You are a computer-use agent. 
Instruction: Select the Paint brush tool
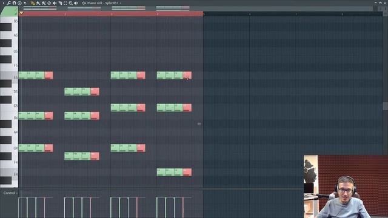coord(38,3)
